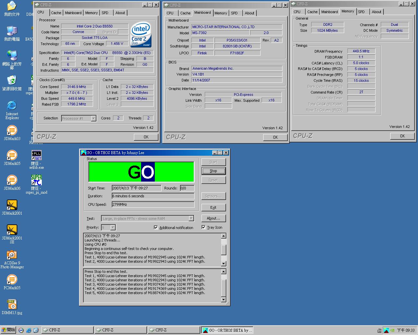Launch PCMark05 desktop shortcut
The image size is (418, 335).
pos(12,282)
